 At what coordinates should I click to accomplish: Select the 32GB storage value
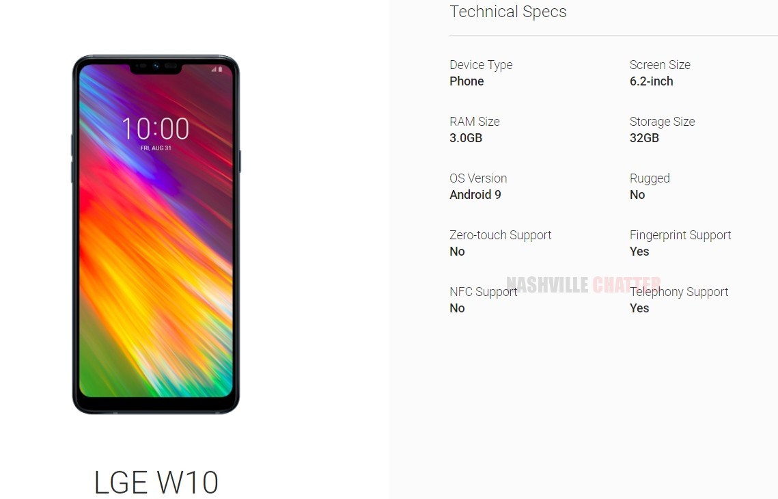[x=644, y=138]
